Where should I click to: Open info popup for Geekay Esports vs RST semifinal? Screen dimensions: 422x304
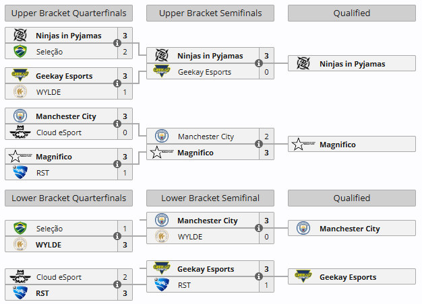tap(259, 276)
